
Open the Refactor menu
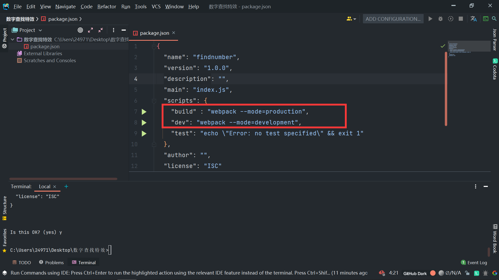click(107, 6)
